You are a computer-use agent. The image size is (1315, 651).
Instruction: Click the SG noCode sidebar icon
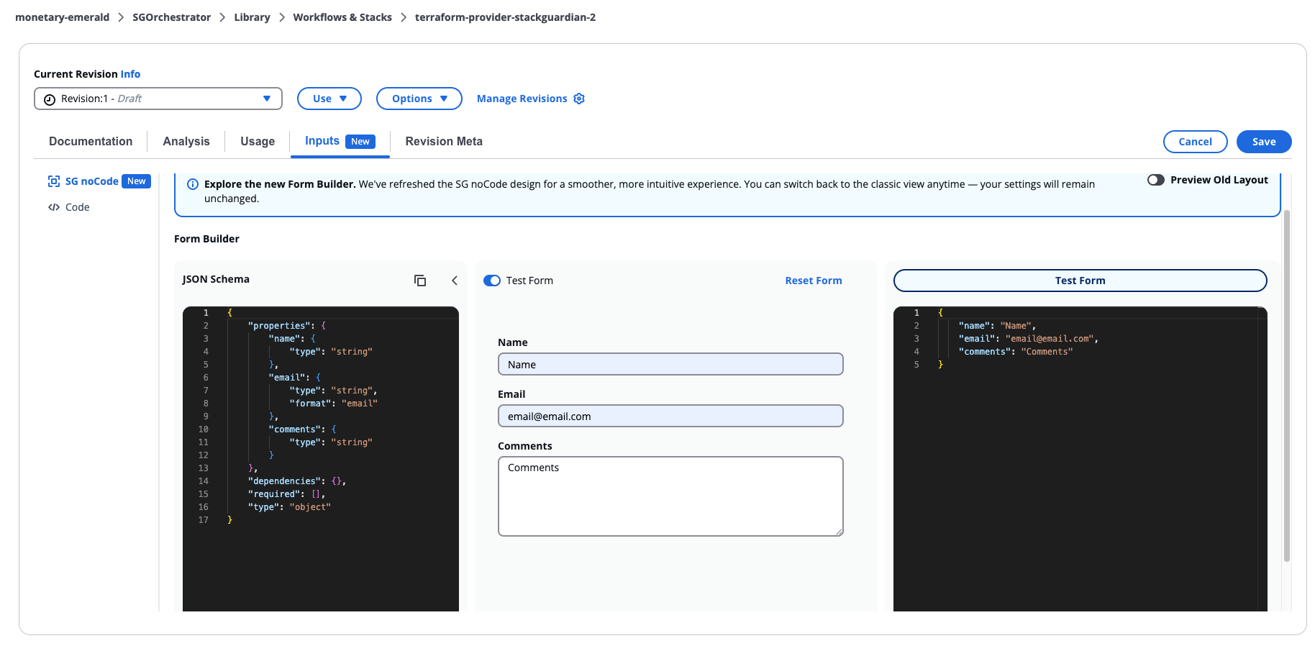[x=54, y=181]
